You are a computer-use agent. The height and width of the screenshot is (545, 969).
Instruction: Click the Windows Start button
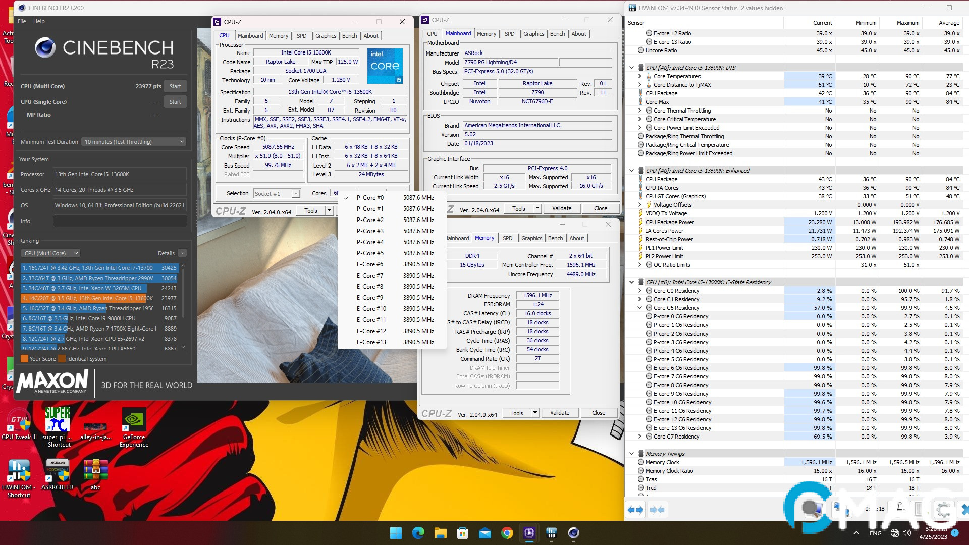point(396,533)
